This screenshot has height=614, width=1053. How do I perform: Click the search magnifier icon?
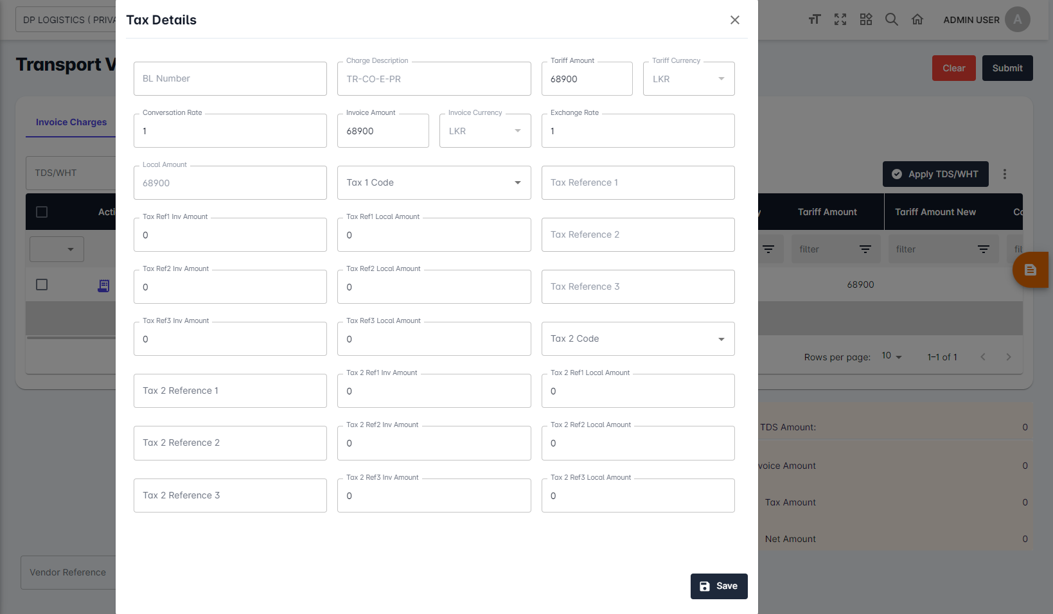[x=892, y=19]
